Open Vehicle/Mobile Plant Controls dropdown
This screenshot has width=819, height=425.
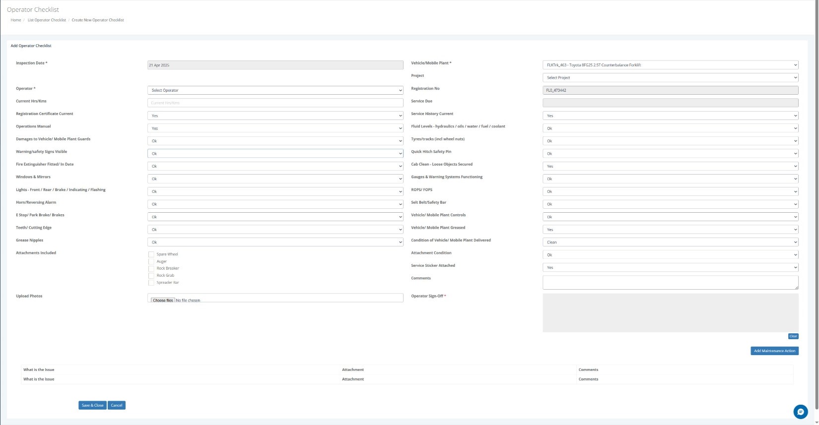tap(671, 217)
